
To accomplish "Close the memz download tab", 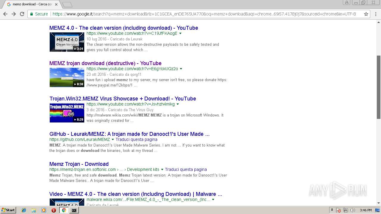I will click(x=56, y=4).
